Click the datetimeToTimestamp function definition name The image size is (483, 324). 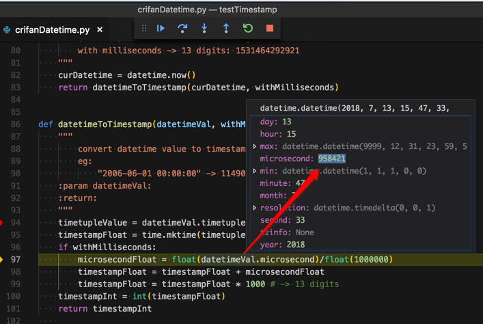tap(105, 124)
